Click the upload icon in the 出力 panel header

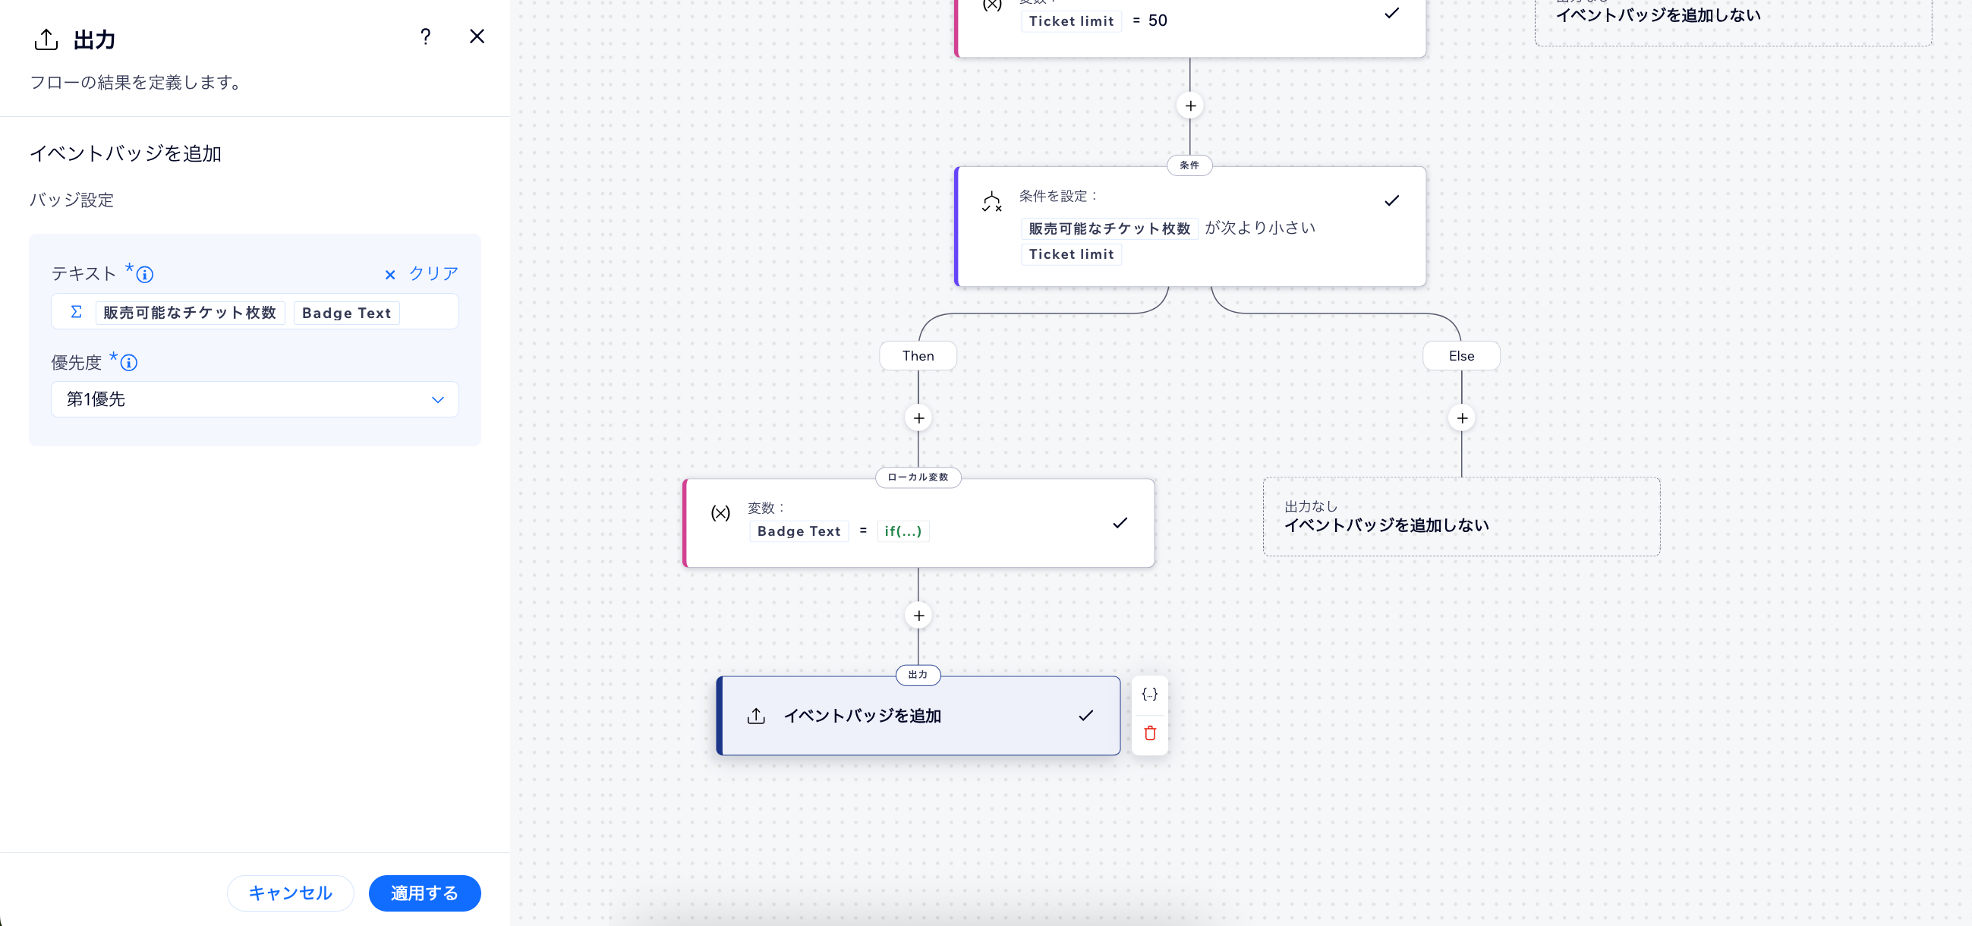[46, 39]
